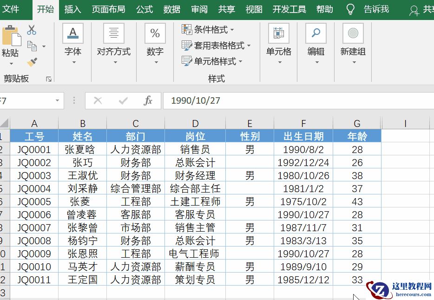434x300 pixels.
Task: Switch to the 数据 tab
Action: pos(171,9)
